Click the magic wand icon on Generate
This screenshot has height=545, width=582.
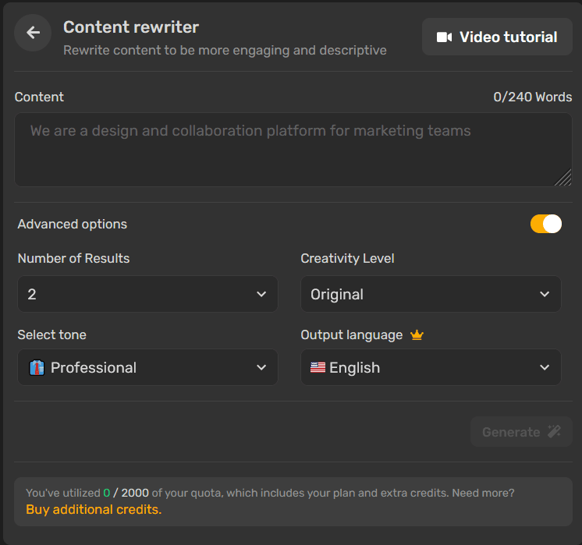point(554,432)
